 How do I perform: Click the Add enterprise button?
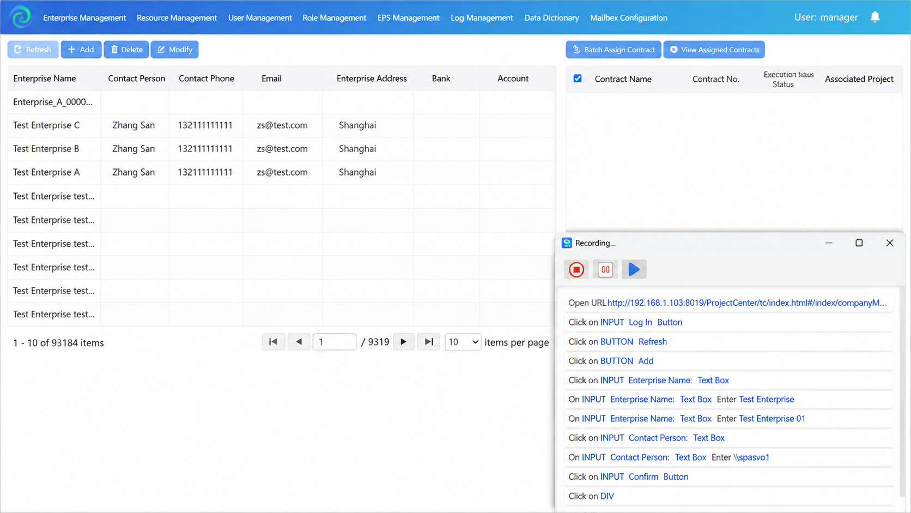pyautogui.click(x=81, y=50)
